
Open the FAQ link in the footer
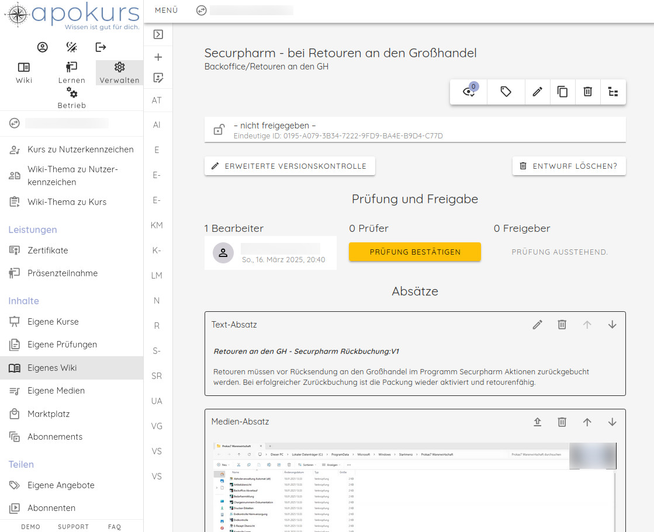click(x=114, y=526)
